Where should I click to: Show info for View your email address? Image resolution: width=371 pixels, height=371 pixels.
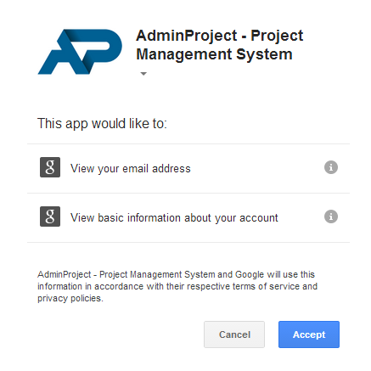click(x=331, y=167)
